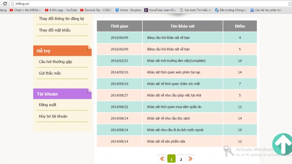Click the Hỗ trợ section header
Screen dimensions: 292x164
point(62,51)
